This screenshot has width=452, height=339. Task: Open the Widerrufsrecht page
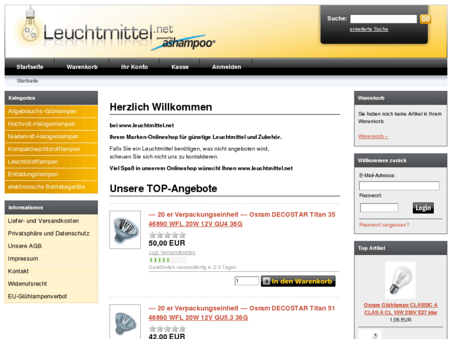click(51, 284)
